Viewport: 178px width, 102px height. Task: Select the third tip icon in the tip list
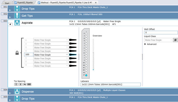click(73, 47)
